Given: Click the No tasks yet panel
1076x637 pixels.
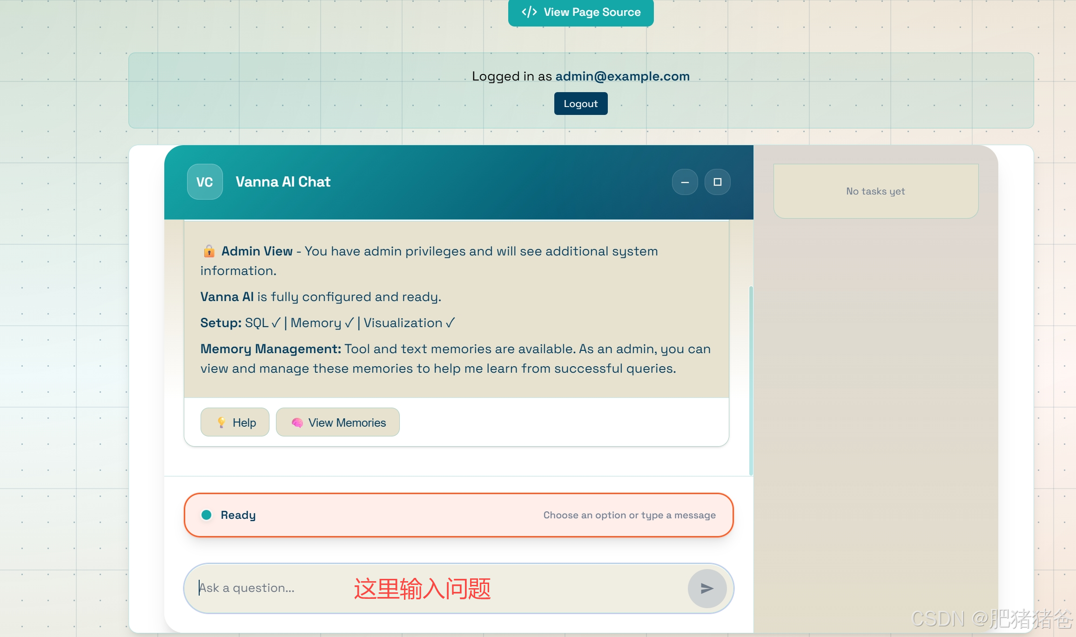Looking at the screenshot, I should click(875, 191).
